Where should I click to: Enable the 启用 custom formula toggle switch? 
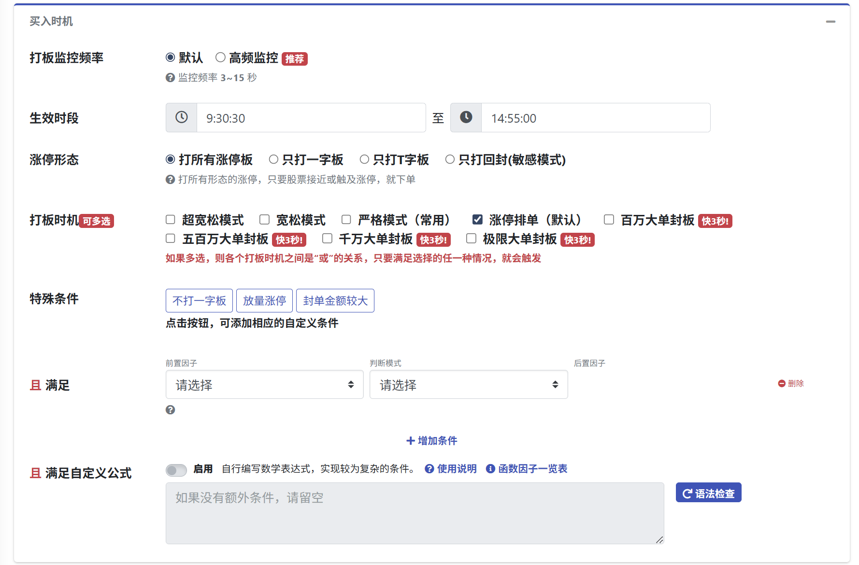click(176, 470)
